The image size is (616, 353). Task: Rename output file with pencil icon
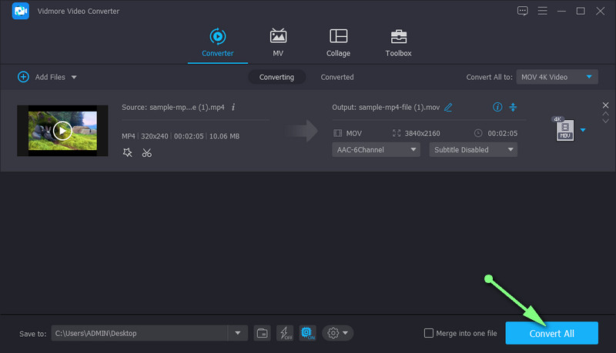(448, 107)
